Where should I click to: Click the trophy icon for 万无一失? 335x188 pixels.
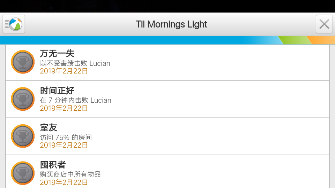(23, 62)
